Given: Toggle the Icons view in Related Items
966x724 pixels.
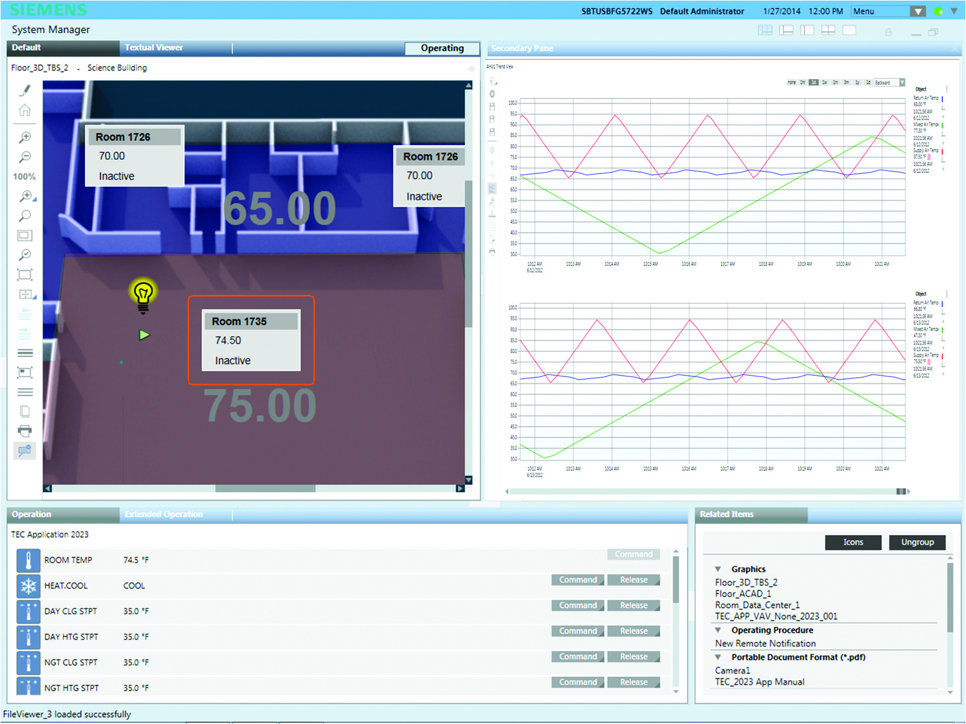Looking at the screenshot, I should pyautogui.click(x=853, y=542).
